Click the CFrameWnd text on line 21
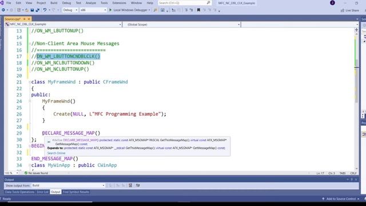This screenshot has width=366, height=206. 116,82
